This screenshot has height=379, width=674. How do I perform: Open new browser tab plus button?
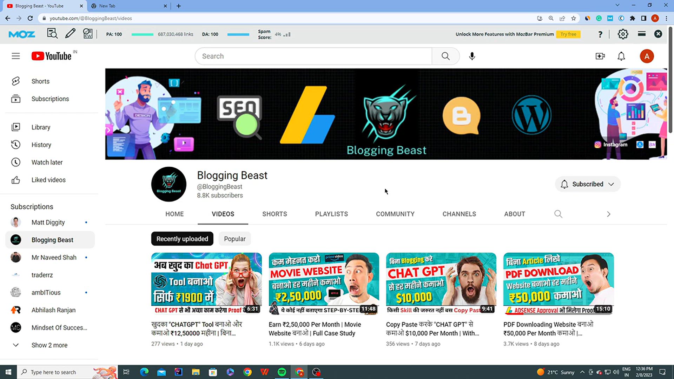[x=179, y=6]
